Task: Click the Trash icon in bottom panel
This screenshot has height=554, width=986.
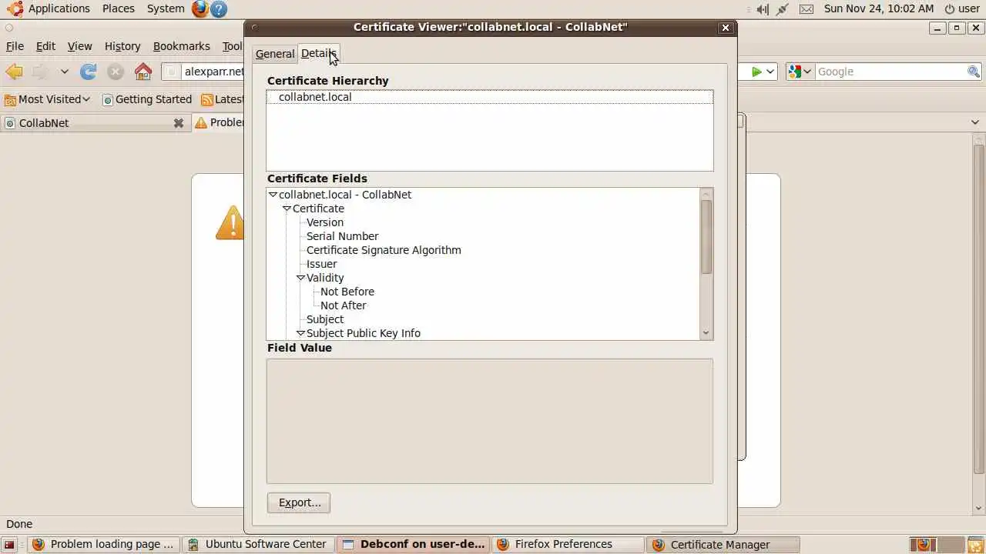Action: [x=975, y=545]
